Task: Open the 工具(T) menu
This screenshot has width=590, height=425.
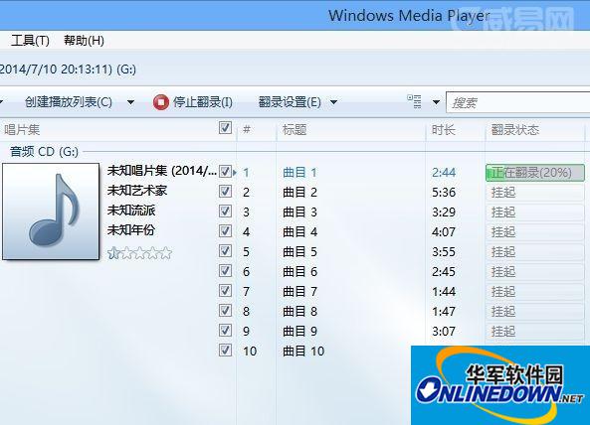Action: click(x=30, y=40)
